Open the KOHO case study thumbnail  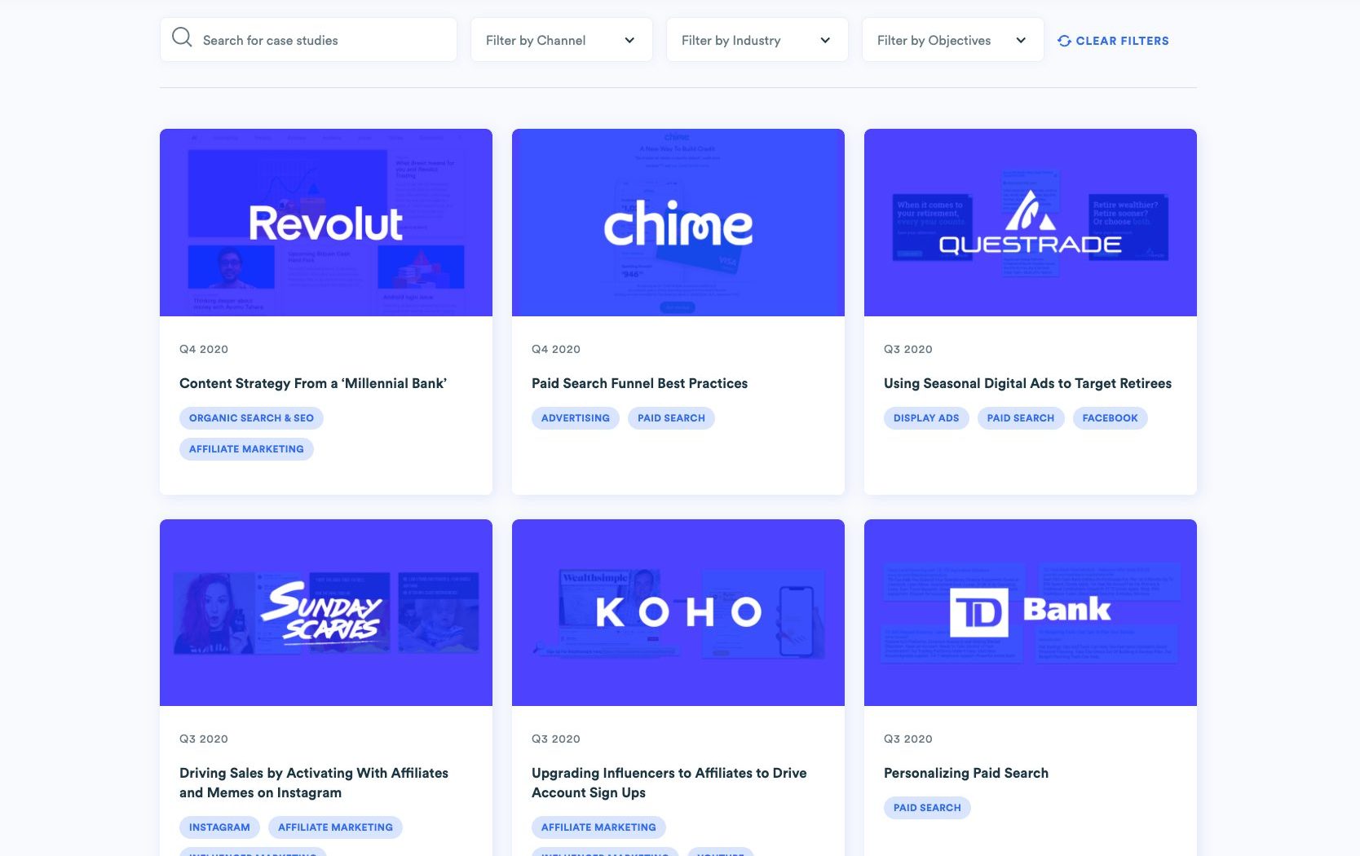[678, 612]
